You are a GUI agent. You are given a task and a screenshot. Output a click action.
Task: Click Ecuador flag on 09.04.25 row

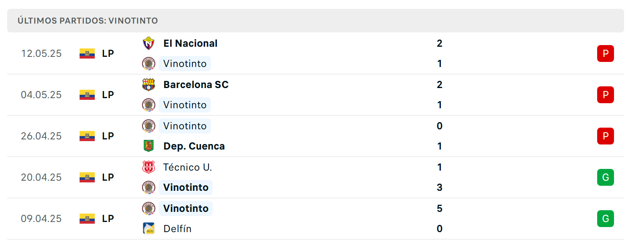(87, 219)
